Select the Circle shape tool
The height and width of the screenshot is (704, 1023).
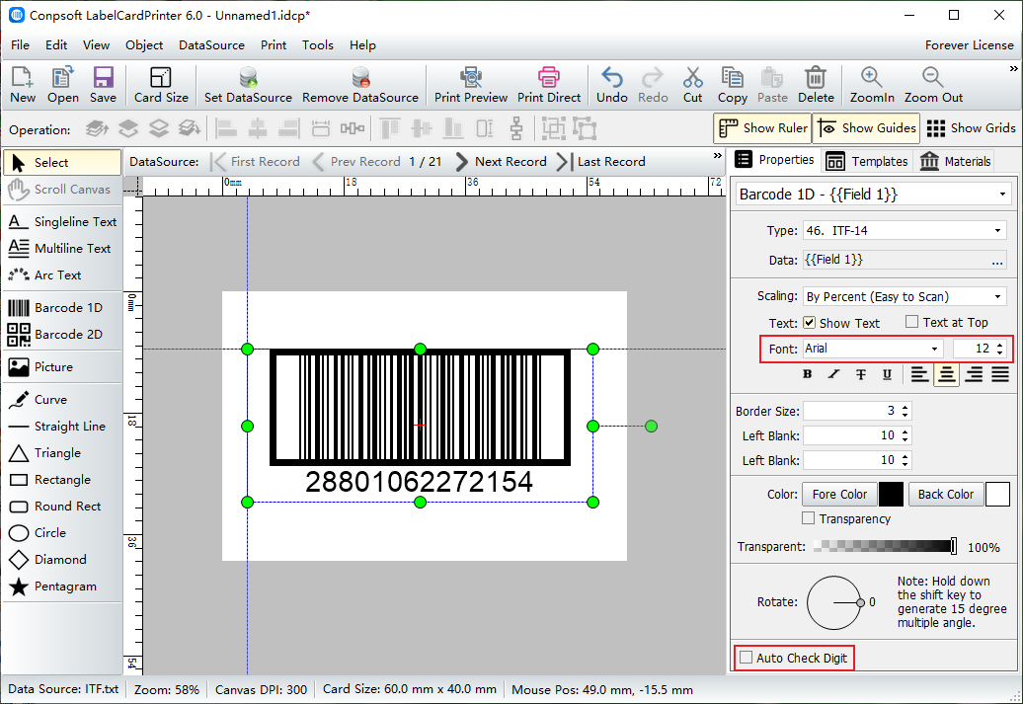tap(62, 533)
